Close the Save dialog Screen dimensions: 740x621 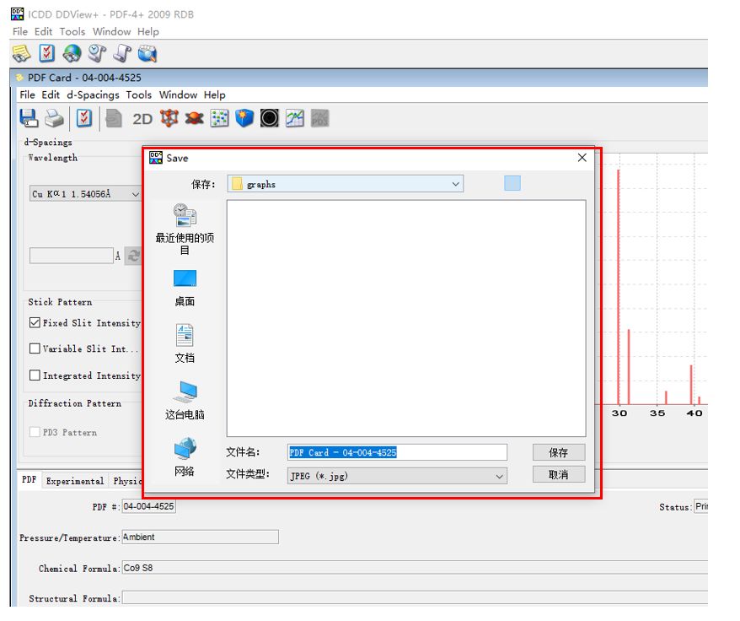tap(582, 158)
